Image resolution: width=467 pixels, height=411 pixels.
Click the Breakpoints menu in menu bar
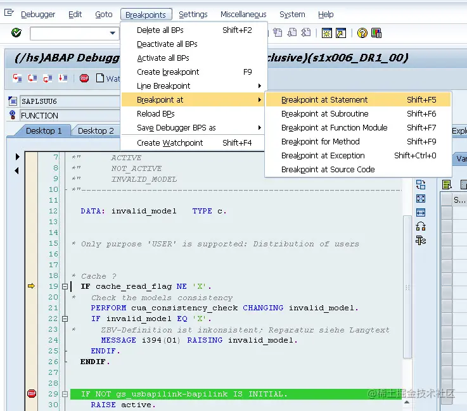[x=146, y=15]
